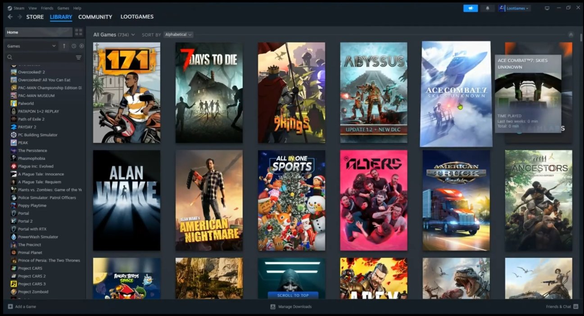Open the announcements megaphone button
The height and width of the screenshot is (316, 584).
[471, 8]
